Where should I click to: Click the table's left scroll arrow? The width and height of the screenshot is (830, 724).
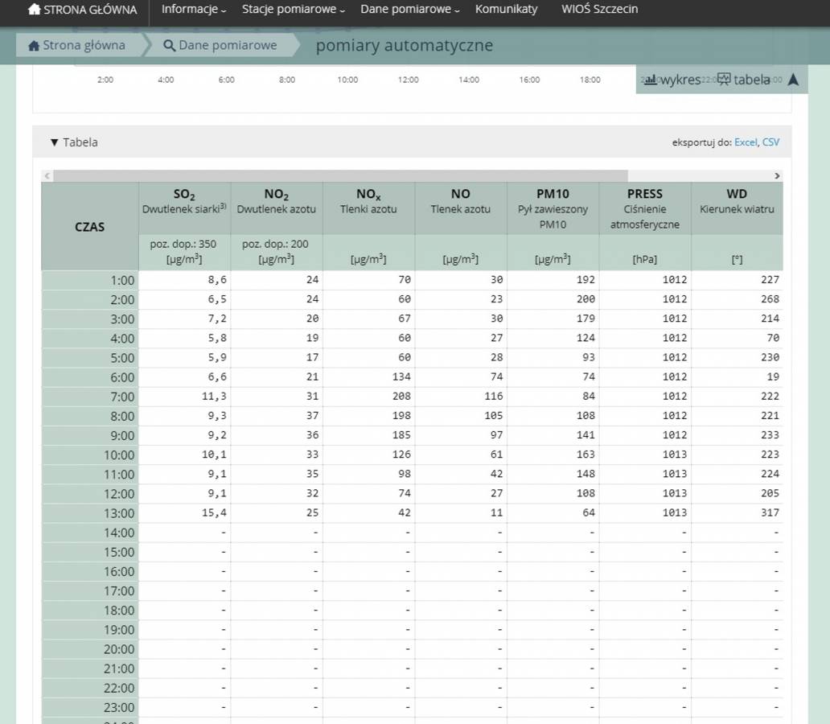pyautogui.click(x=47, y=175)
